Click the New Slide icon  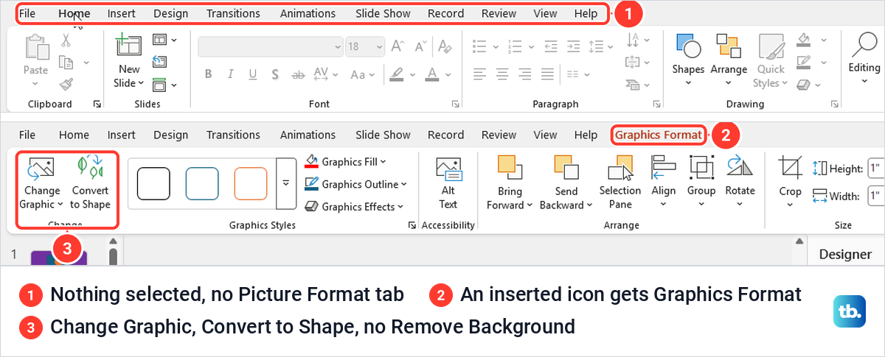[129, 46]
